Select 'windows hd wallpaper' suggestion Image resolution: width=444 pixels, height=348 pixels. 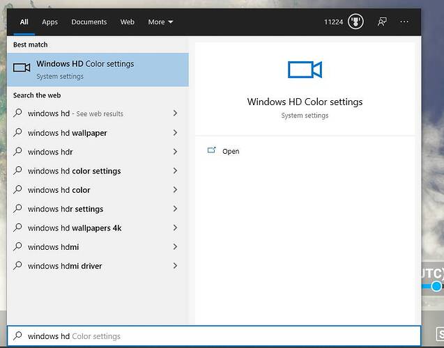point(98,132)
